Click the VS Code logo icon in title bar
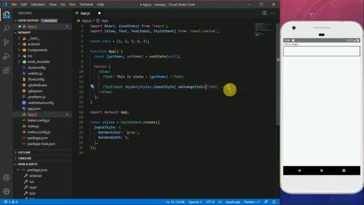Screen dimensions: 364x205 (5, 4)
